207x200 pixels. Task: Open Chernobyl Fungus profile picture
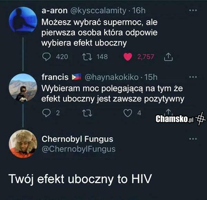[x=23, y=144]
